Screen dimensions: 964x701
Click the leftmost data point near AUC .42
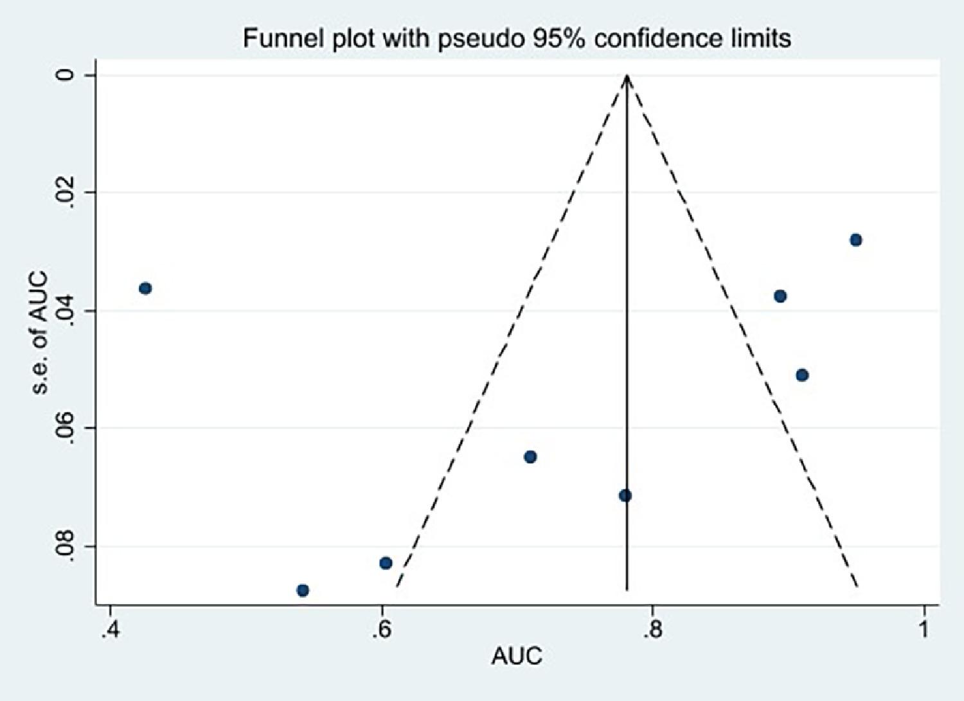145,288
